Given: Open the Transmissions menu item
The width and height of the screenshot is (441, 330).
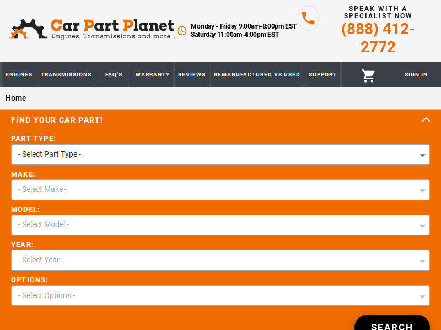Looking at the screenshot, I should point(66,75).
